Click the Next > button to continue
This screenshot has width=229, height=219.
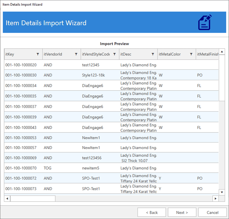182,212
